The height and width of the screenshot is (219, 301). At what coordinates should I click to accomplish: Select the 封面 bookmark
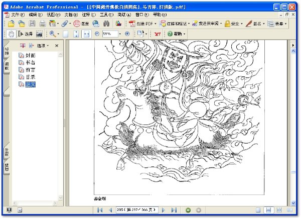(x=30, y=55)
